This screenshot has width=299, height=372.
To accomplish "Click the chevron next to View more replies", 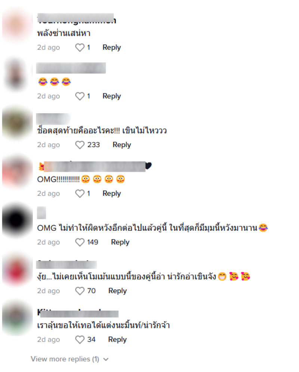I will click(x=106, y=359).
